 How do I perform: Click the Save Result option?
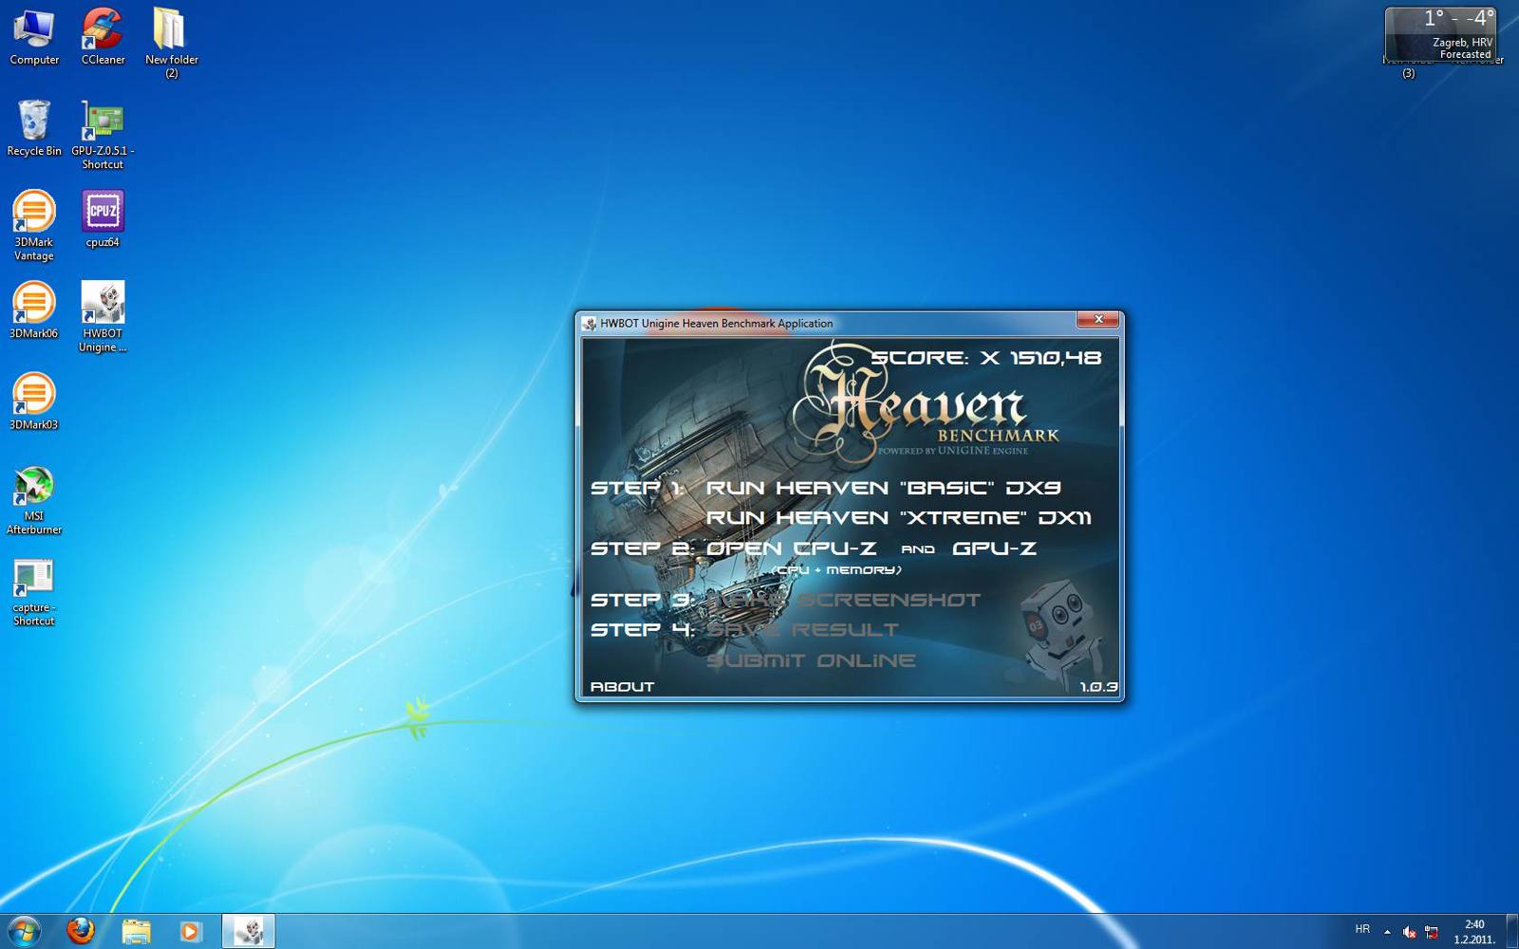802,630
